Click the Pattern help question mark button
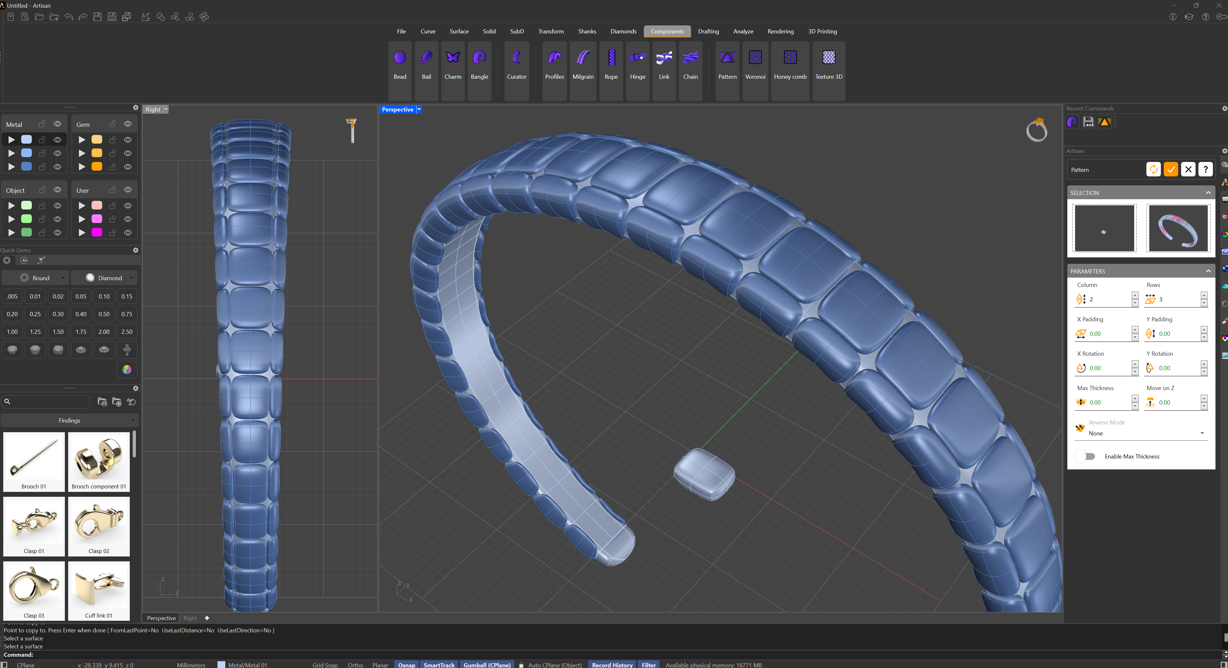 [x=1206, y=169]
